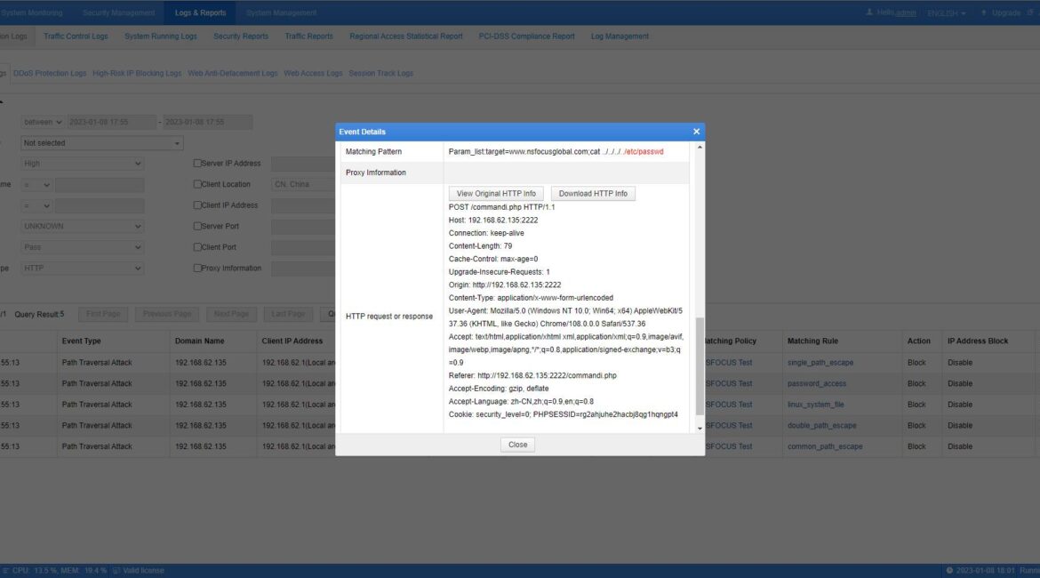Check the Server Port checkbox
Image resolution: width=1040 pixels, height=578 pixels.
point(197,226)
